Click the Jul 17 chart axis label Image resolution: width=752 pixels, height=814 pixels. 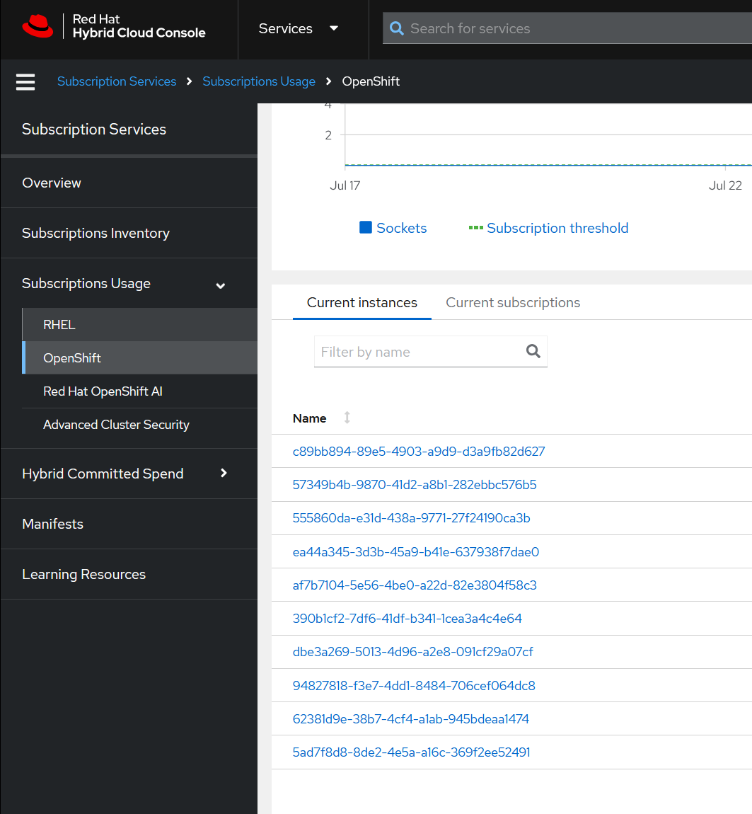345,185
